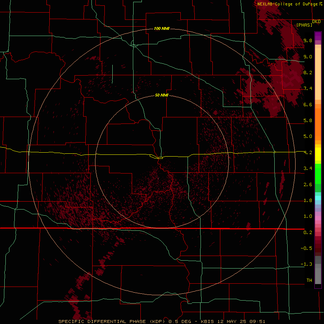This screenshot has height=324, width=324.
Task: Click the 1.0 legend value
Action: coord(308,216)
